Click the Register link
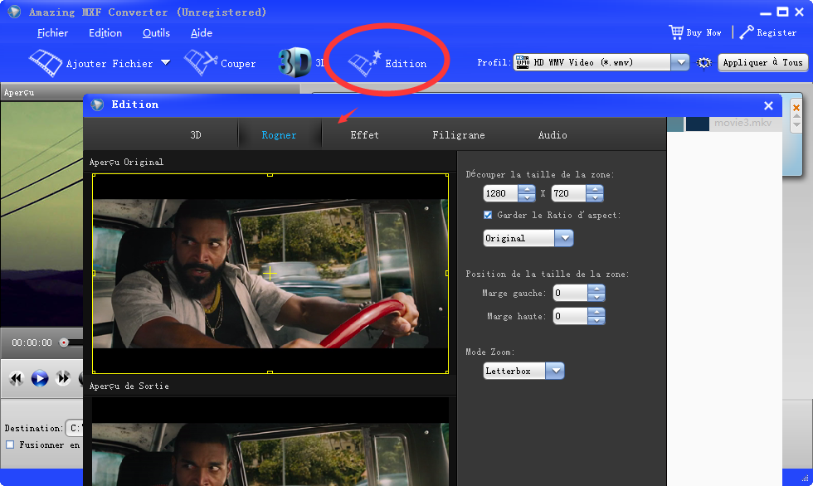Viewport: 813px width, 486px height. [776, 32]
